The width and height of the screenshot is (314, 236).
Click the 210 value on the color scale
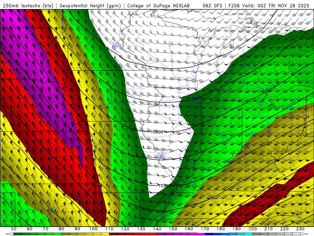point(269,229)
